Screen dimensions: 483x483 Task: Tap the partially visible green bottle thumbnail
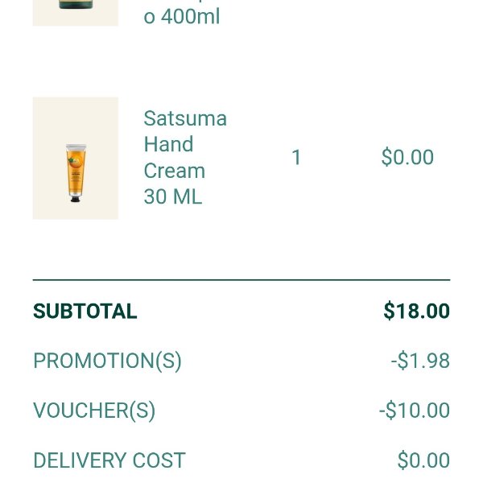pyautogui.click(x=76, y=11)
